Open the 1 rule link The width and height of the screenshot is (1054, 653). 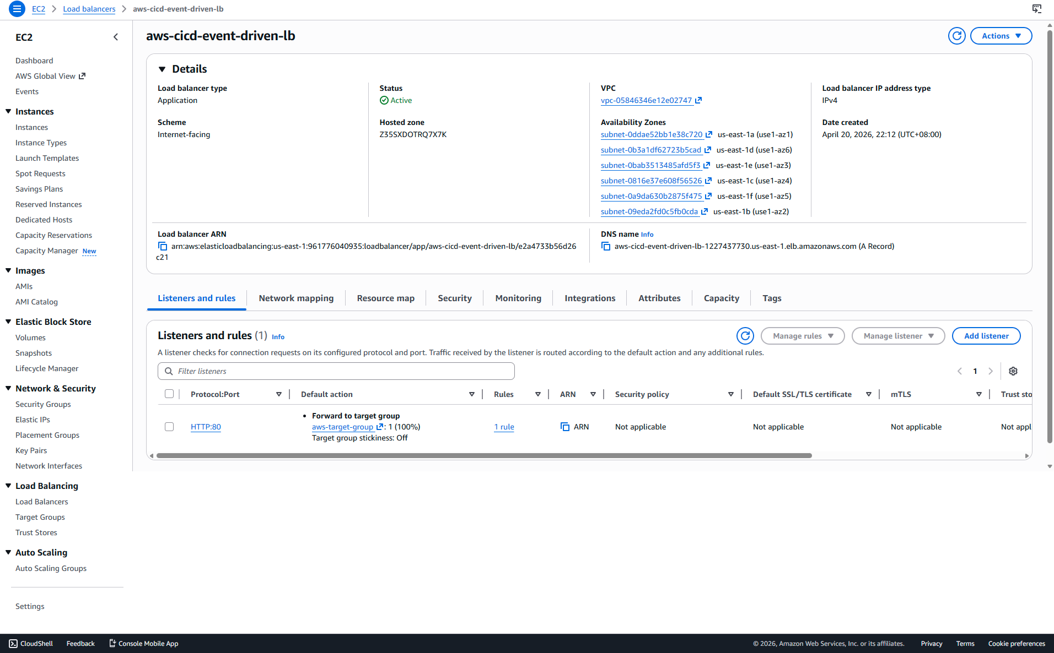click(x=504, y=427)
